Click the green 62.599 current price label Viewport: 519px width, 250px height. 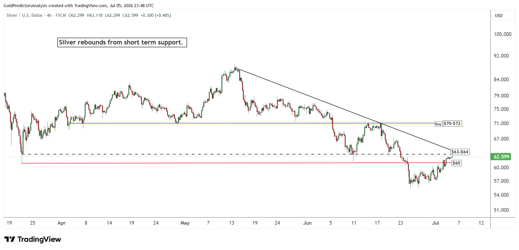point(502,156)
